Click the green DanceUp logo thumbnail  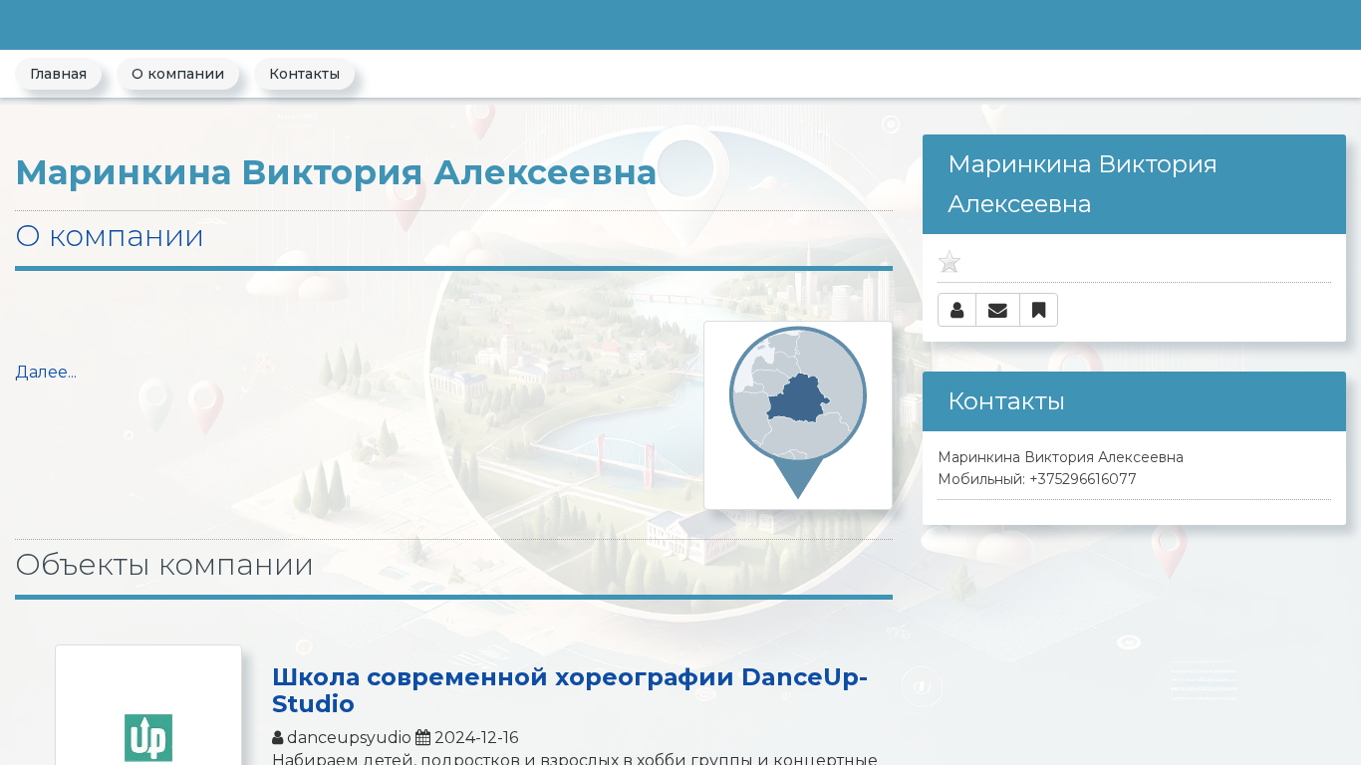point(148,737)
